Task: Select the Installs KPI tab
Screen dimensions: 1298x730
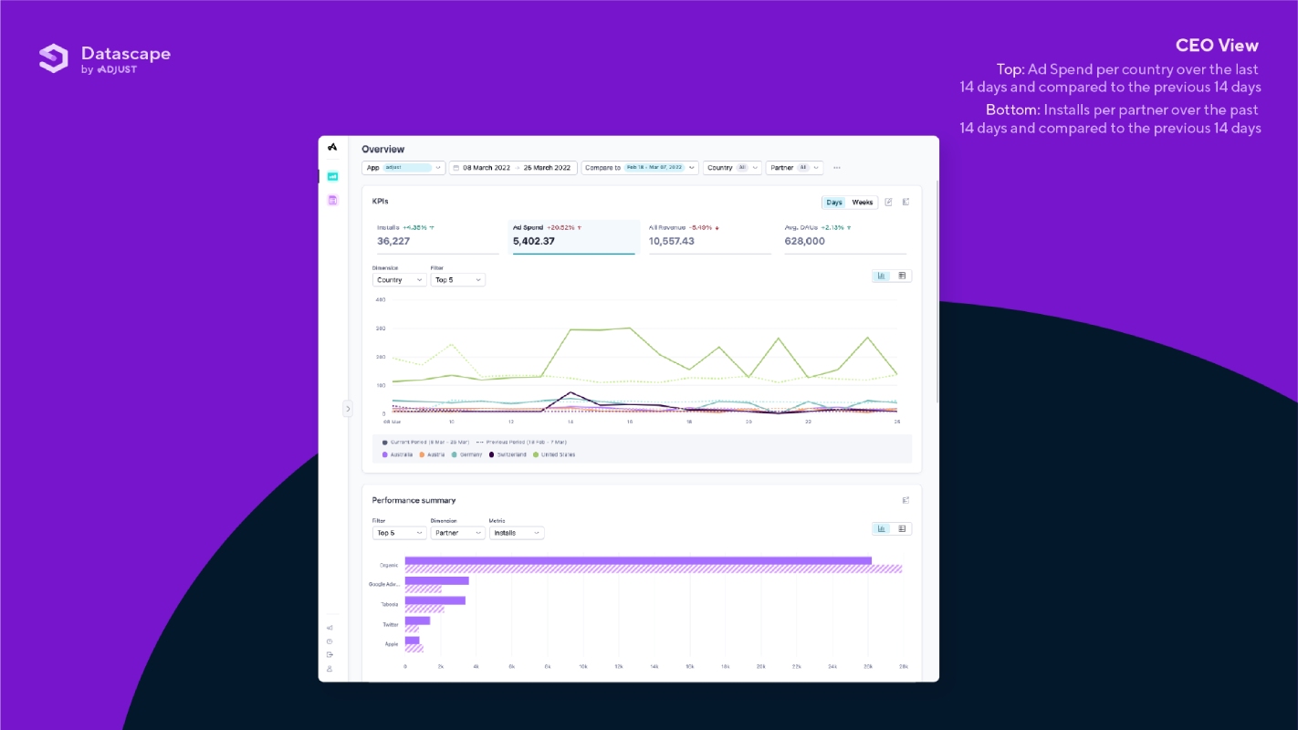Action: [438, 235]
